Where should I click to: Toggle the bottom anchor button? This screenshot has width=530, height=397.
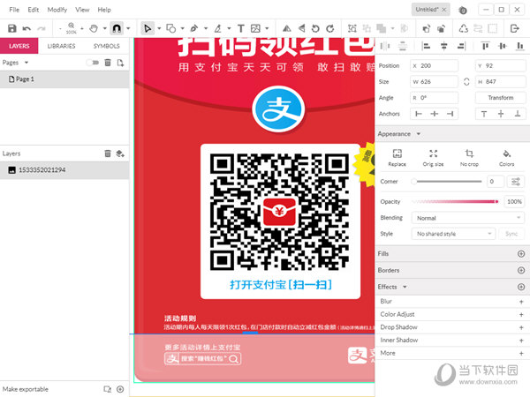point(518,114)
